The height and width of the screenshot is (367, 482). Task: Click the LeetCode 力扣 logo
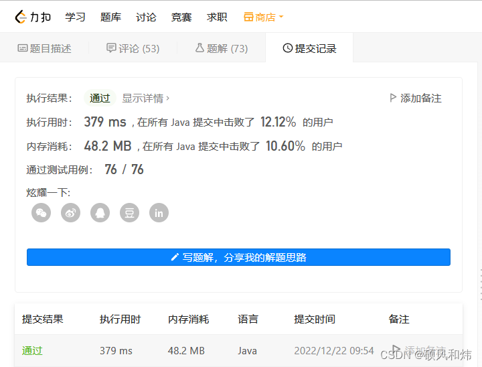[x=33, y=17]
